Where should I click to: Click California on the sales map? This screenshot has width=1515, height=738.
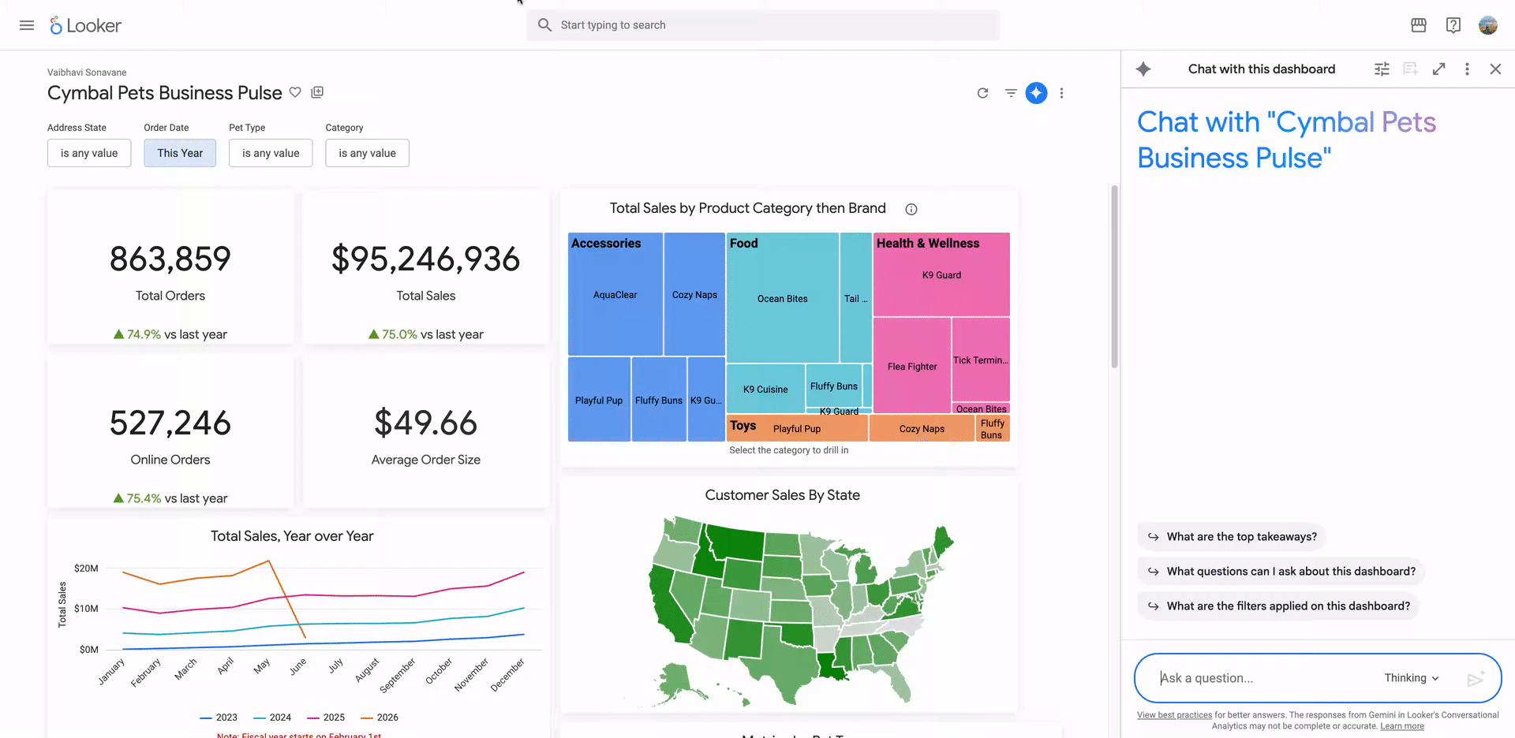tap(669, 607)
